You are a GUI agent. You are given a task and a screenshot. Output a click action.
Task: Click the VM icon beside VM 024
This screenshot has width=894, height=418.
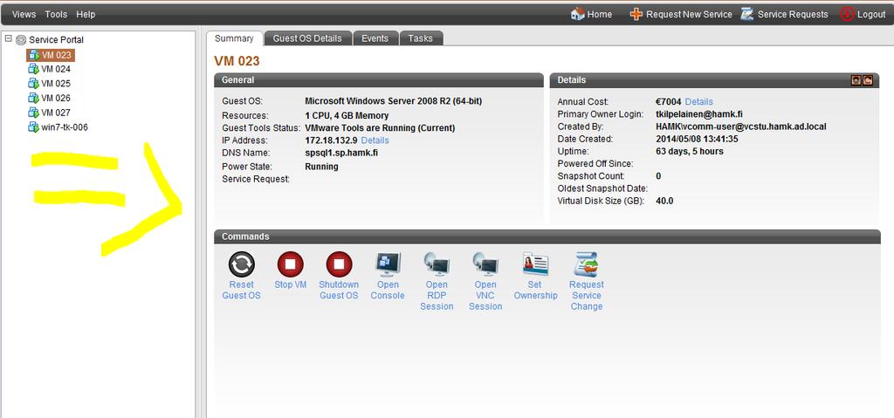click(33, 69)
